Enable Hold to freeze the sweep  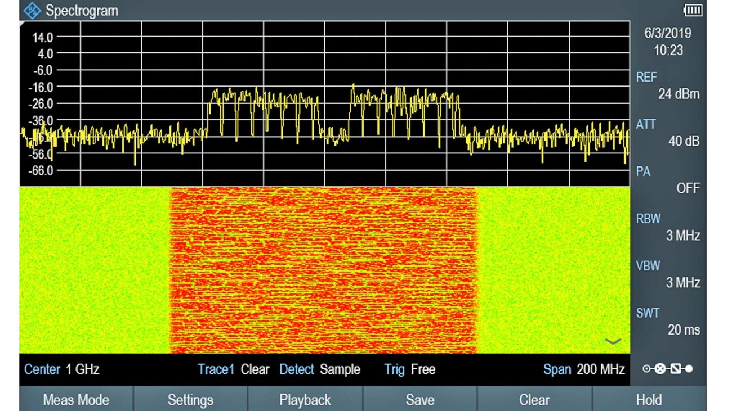(x=649, y=400)
